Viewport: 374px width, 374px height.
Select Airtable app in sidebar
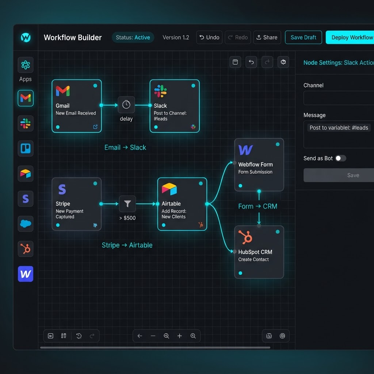click(x=26, y=173)
